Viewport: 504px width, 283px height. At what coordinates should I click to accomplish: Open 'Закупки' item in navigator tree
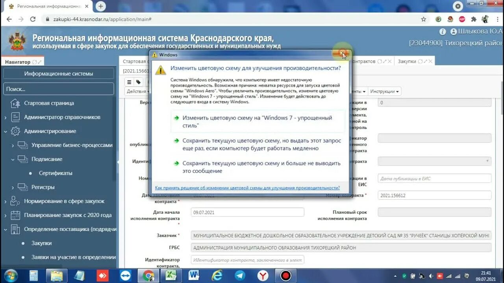coord(41,243)
